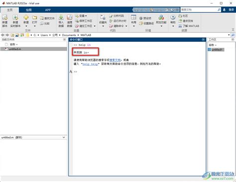This screenshot has height=182, width=236.
Task: Switch to the APP tab
Action: click(x=48, y=10)
